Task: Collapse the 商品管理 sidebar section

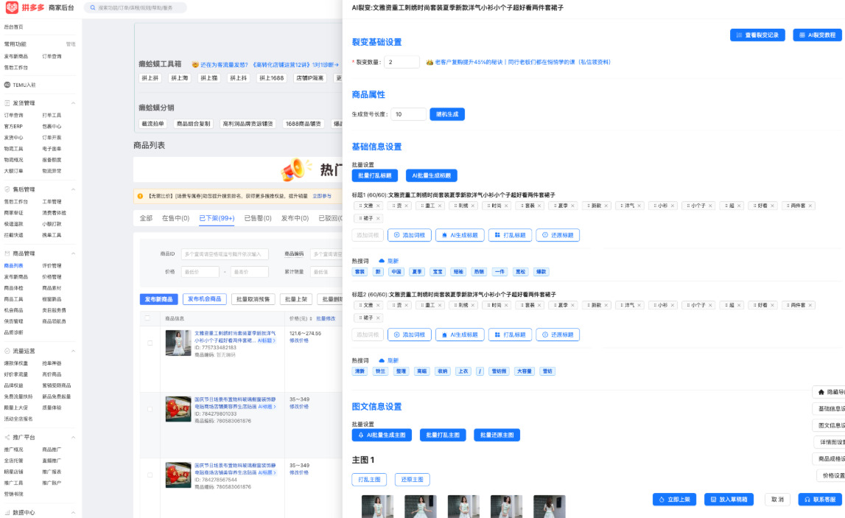Action: coord(73,253)
